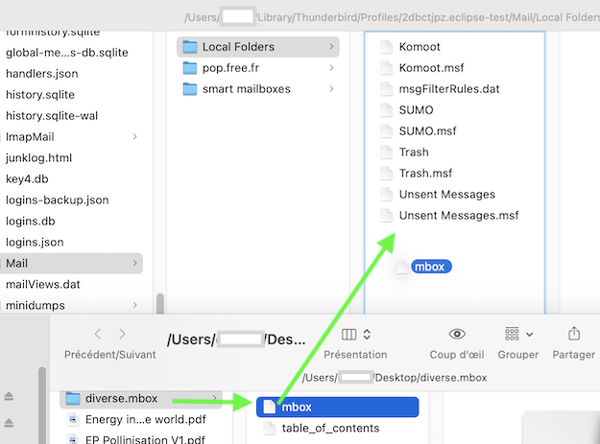Click the Coup d'œil eye icon
This screenshot has width=600, height=444.
click(x=457, y=334)
